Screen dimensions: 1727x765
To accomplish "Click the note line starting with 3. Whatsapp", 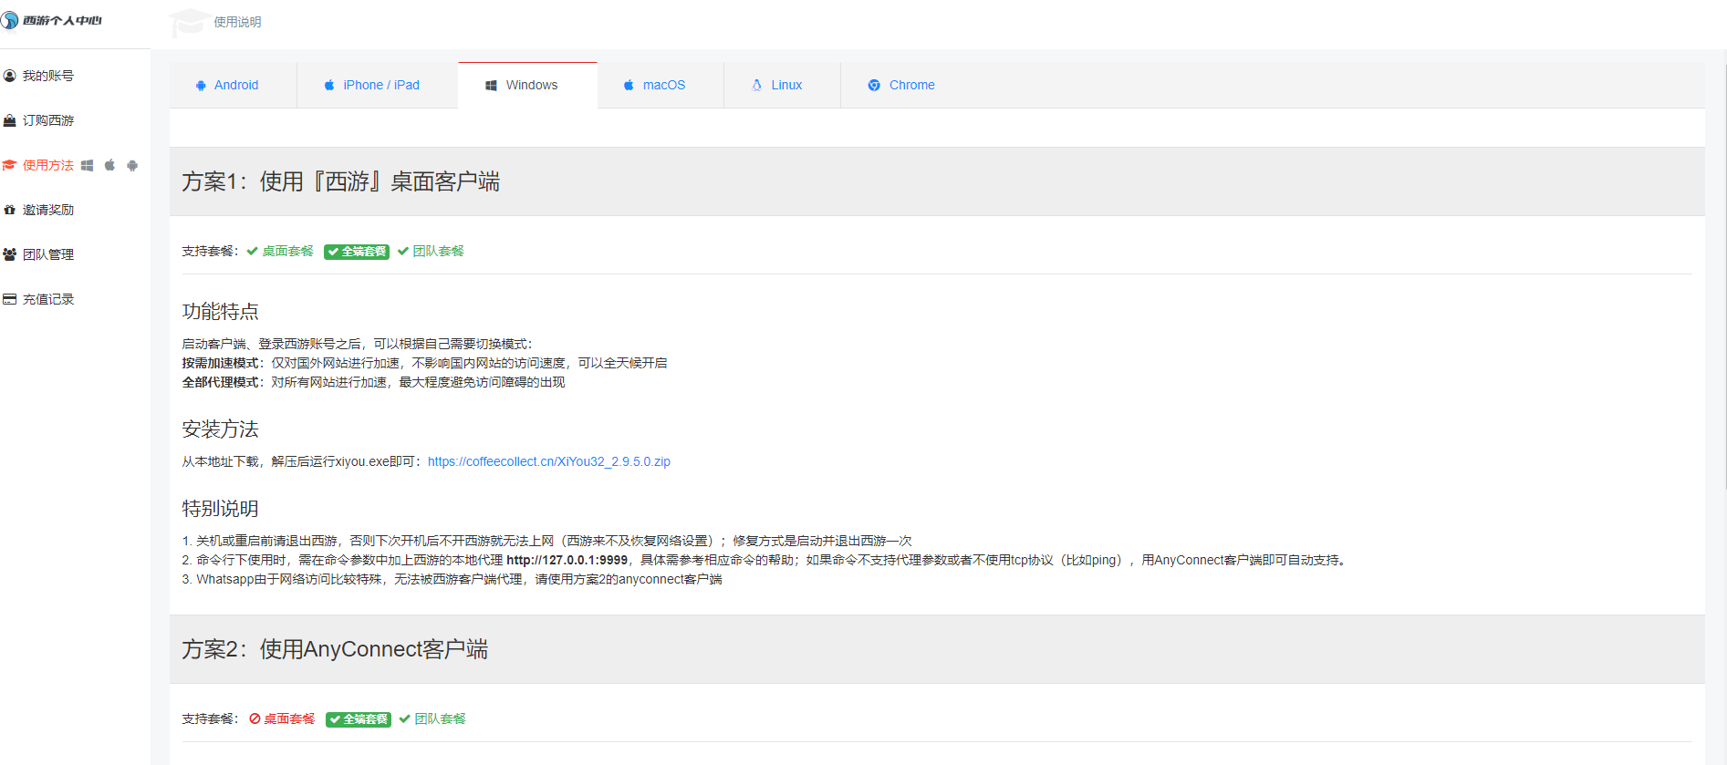I will [452, 579].
